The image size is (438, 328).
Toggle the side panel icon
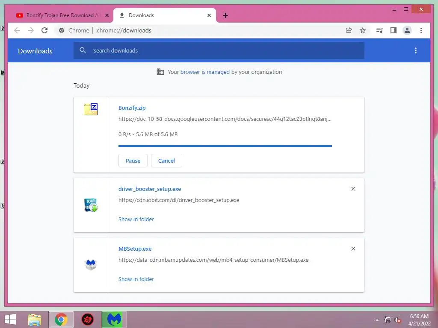[394, 30]
